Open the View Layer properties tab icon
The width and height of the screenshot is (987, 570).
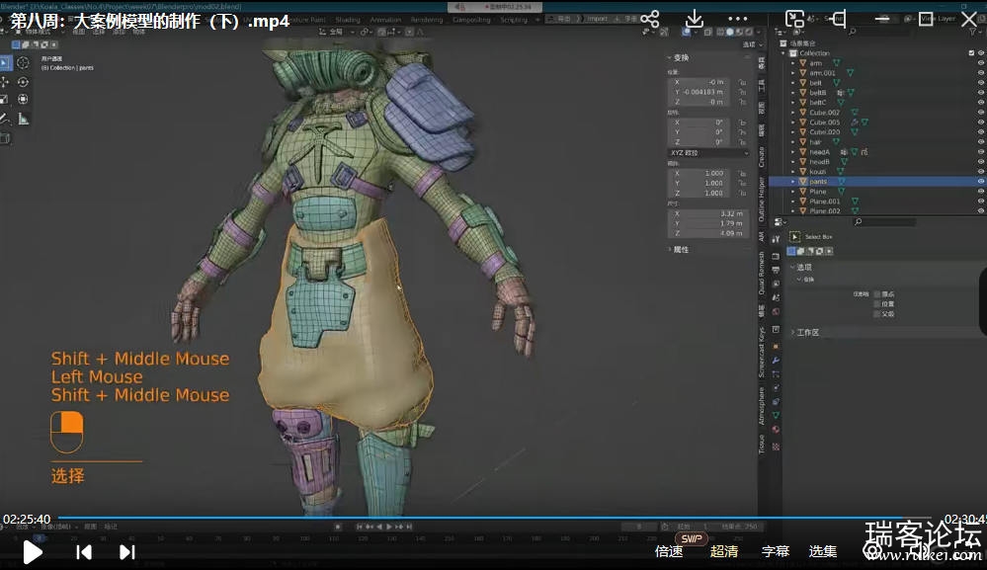click(x=776, y=284)
